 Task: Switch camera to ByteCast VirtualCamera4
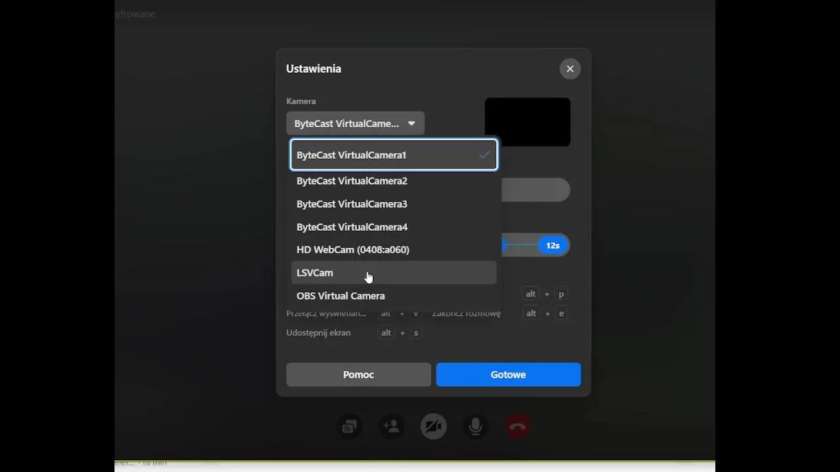pyautogui.click(x=394, y=227)
